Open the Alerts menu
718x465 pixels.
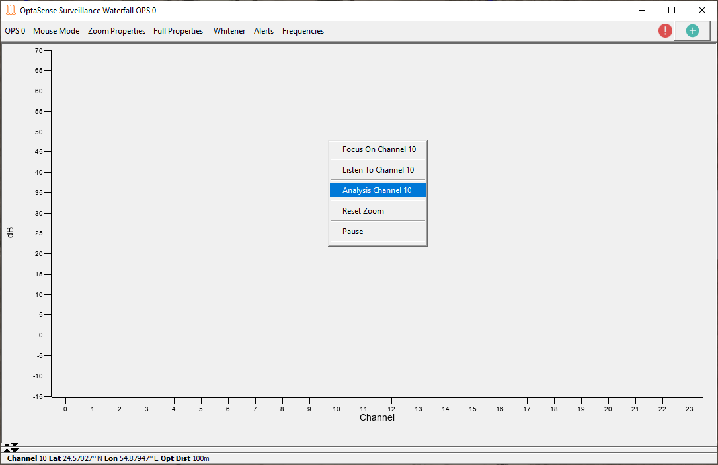[x=264, y=31]
